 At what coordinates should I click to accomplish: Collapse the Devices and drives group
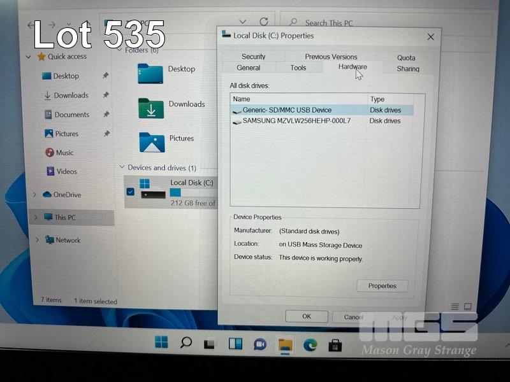[x=122, y=168]
